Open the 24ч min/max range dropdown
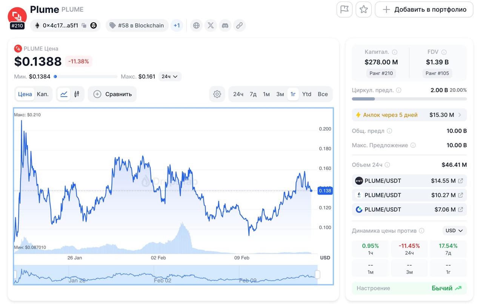Viewport: 483px width, 304px height. 170,77
